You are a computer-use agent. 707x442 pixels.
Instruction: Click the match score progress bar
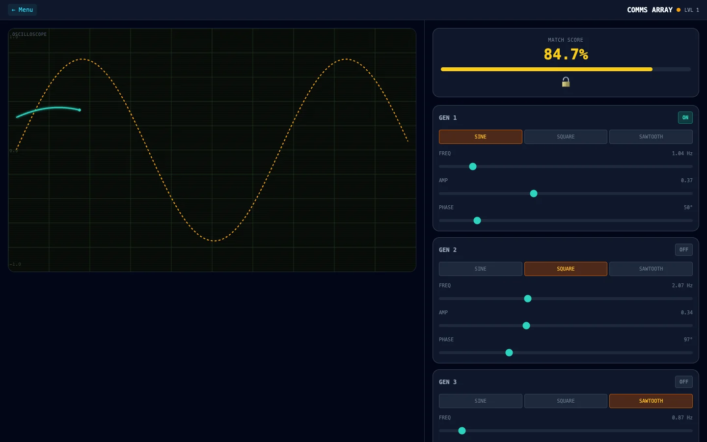[566, 69]
